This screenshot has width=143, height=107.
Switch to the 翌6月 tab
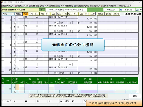pos(116,14)
